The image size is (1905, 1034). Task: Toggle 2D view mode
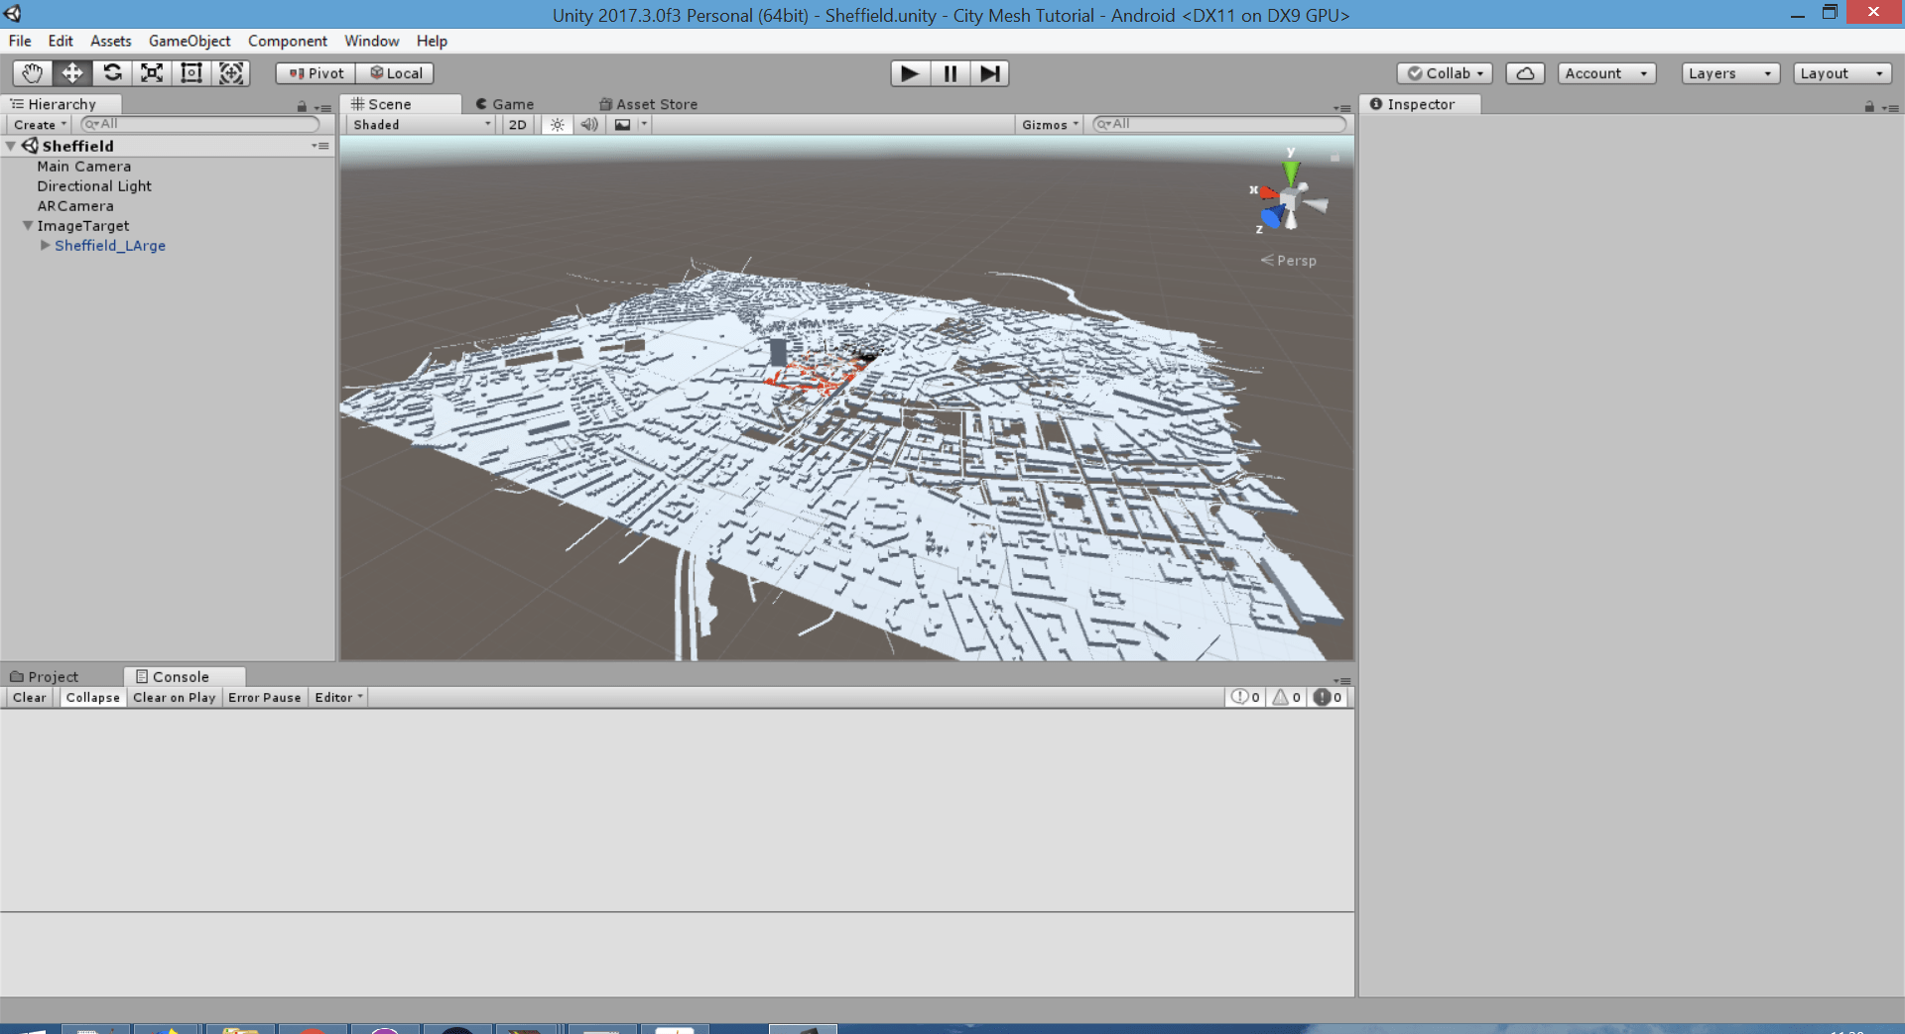point(517,125)
